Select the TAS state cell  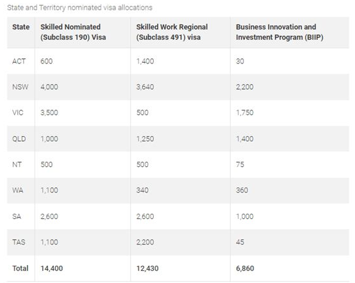(19, 242)
